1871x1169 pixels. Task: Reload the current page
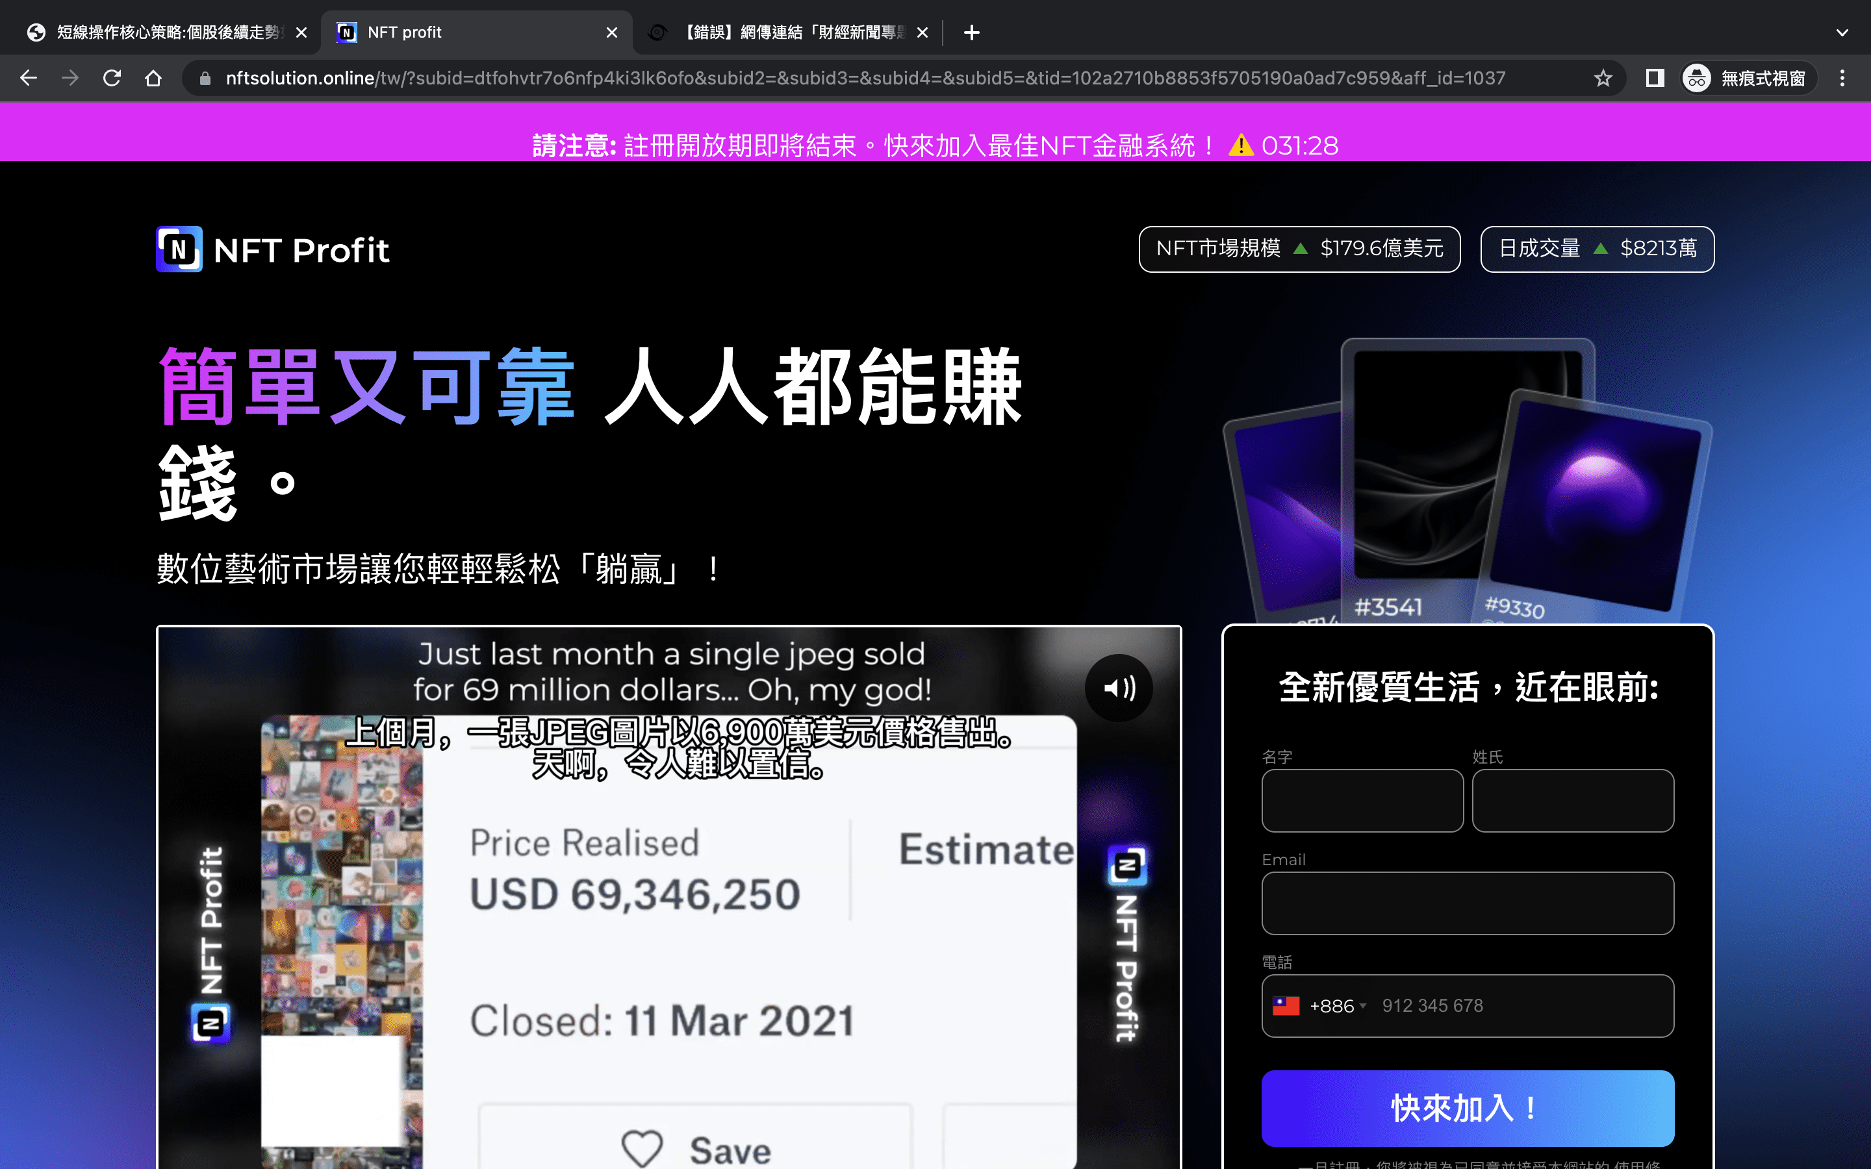pyautogui.click(x=112, y=78)
